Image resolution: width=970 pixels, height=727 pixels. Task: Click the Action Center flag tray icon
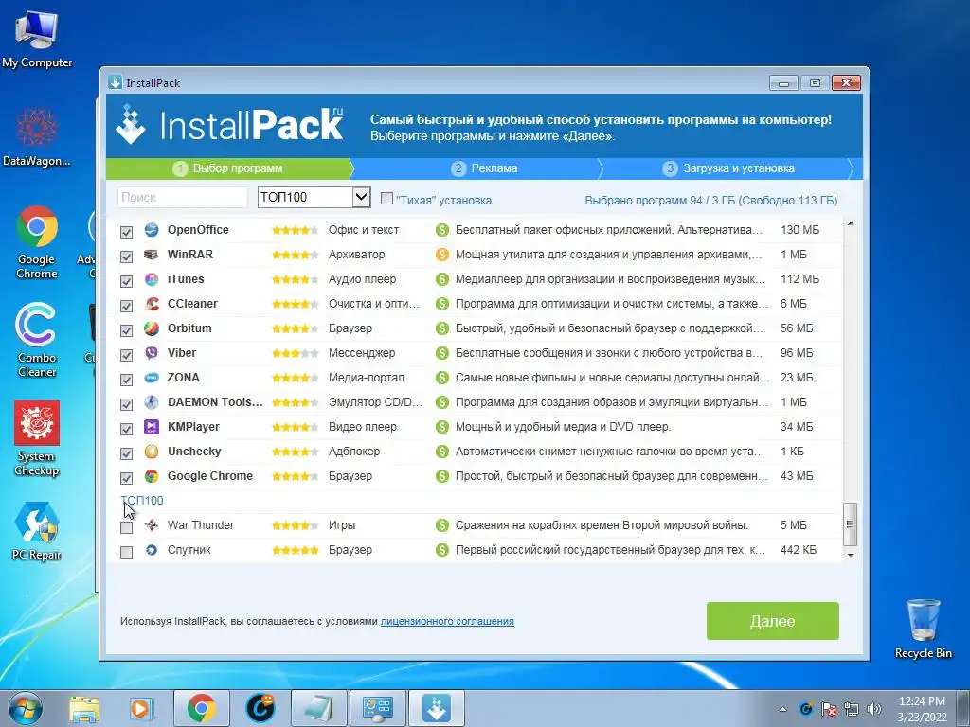pos(829,709)
